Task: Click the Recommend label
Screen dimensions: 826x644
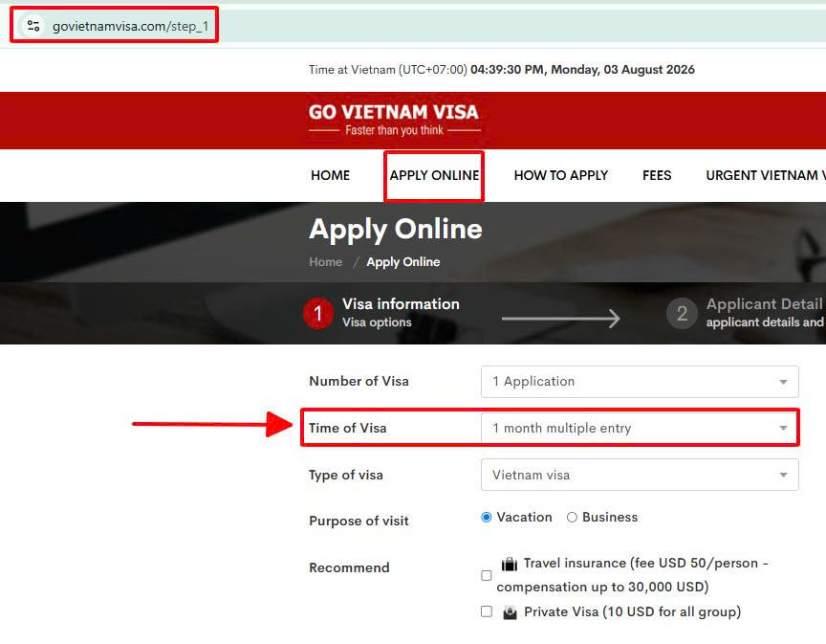Action: pyautogui.click(x=349, y=567)
